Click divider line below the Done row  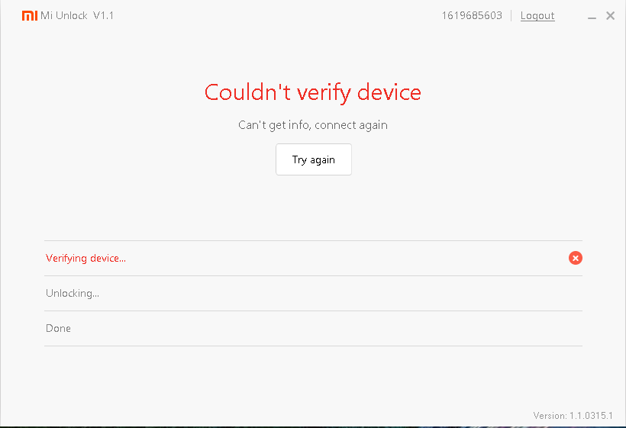tap(313, 346)
